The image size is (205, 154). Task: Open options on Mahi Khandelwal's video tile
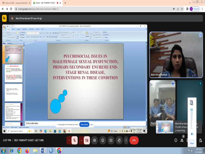200,35
